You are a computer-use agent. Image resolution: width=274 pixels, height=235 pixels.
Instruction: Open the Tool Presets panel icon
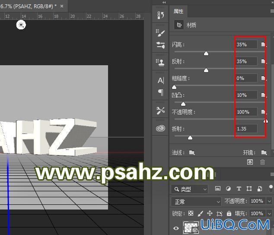160,111
